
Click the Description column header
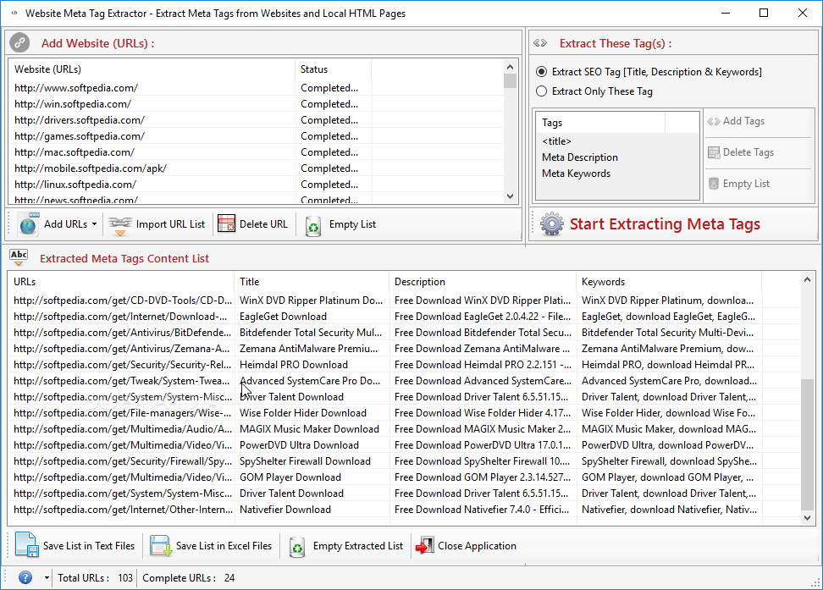pos(483,282)
